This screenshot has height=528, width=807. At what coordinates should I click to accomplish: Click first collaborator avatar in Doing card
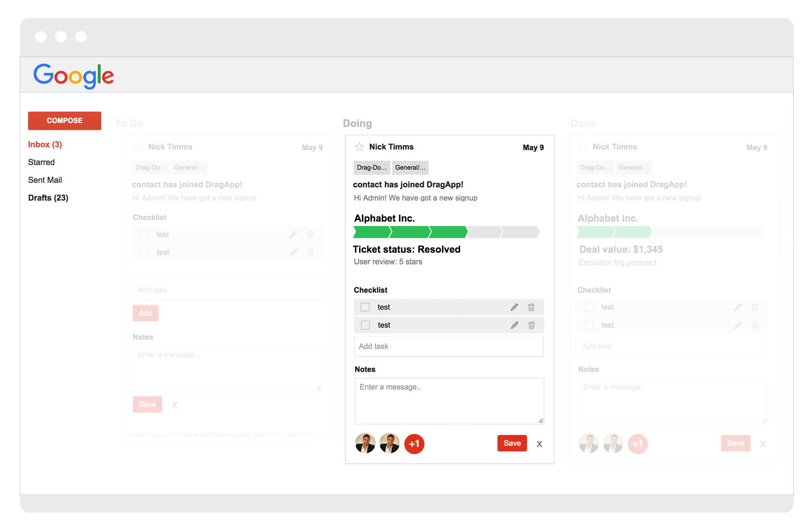coord(365,443)
